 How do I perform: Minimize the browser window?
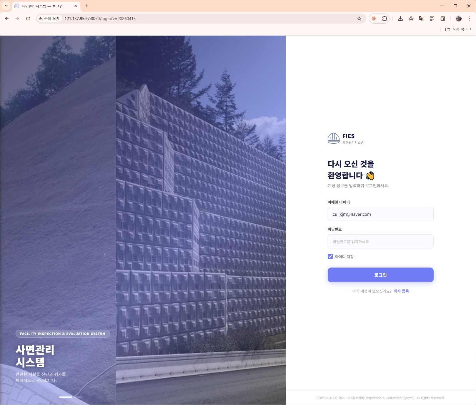[442, 6]
